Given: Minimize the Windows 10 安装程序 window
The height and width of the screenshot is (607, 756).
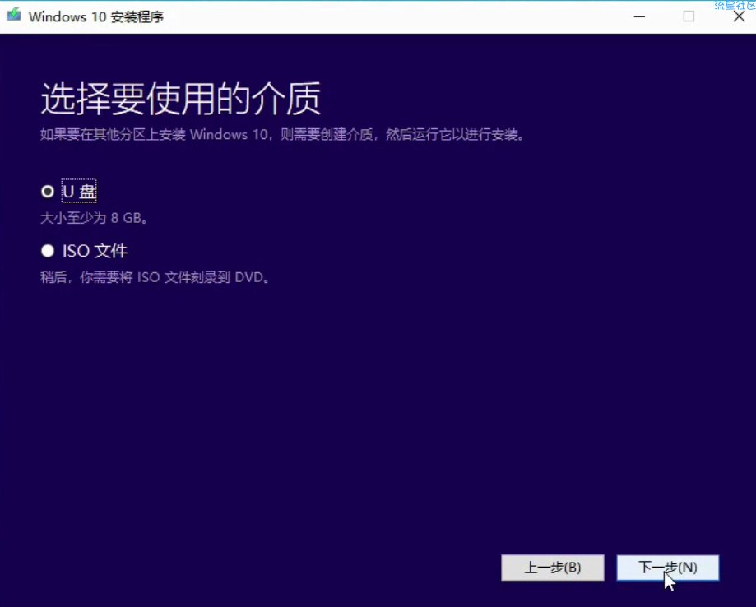Looking at the screenshot, I should [x=639, y=16].
